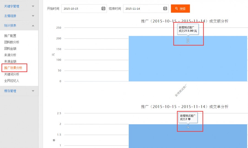Open 全民经纪人 report
Image resolution: width=248 pixels, height=148 pixels.
(12, 81)
